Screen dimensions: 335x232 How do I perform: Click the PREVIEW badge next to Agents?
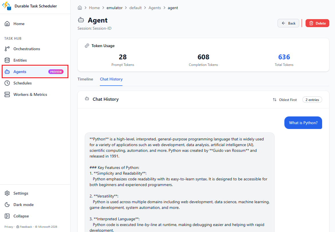click(x=56, y=72)
